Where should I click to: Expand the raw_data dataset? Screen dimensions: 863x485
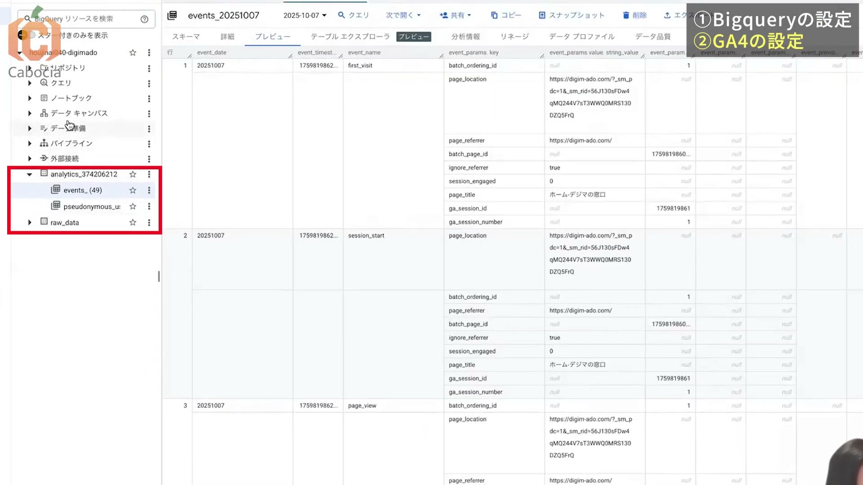(30, 222)
